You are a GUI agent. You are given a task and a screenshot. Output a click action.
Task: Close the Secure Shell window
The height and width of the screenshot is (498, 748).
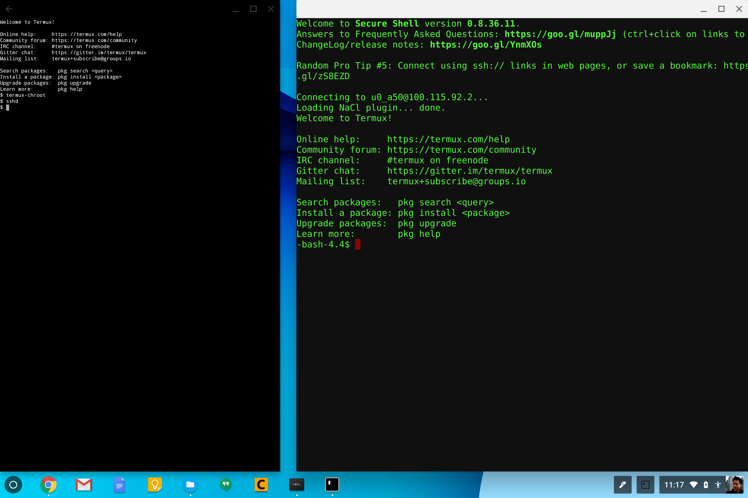coord(739,9)
